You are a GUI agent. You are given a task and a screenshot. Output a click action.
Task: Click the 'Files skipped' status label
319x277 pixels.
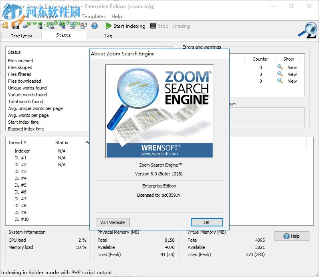point(20,67)
